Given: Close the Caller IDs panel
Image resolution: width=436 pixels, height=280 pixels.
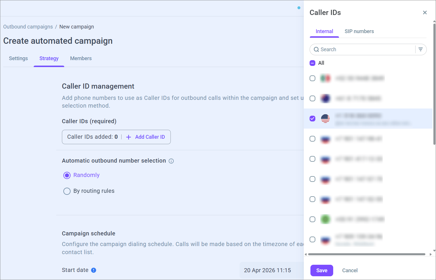Looking at the screenshot, I should click(425, 13).
